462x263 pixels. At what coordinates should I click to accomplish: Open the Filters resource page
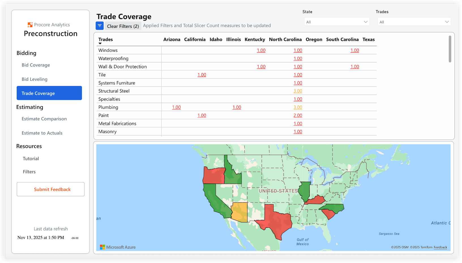pos(29,172)
